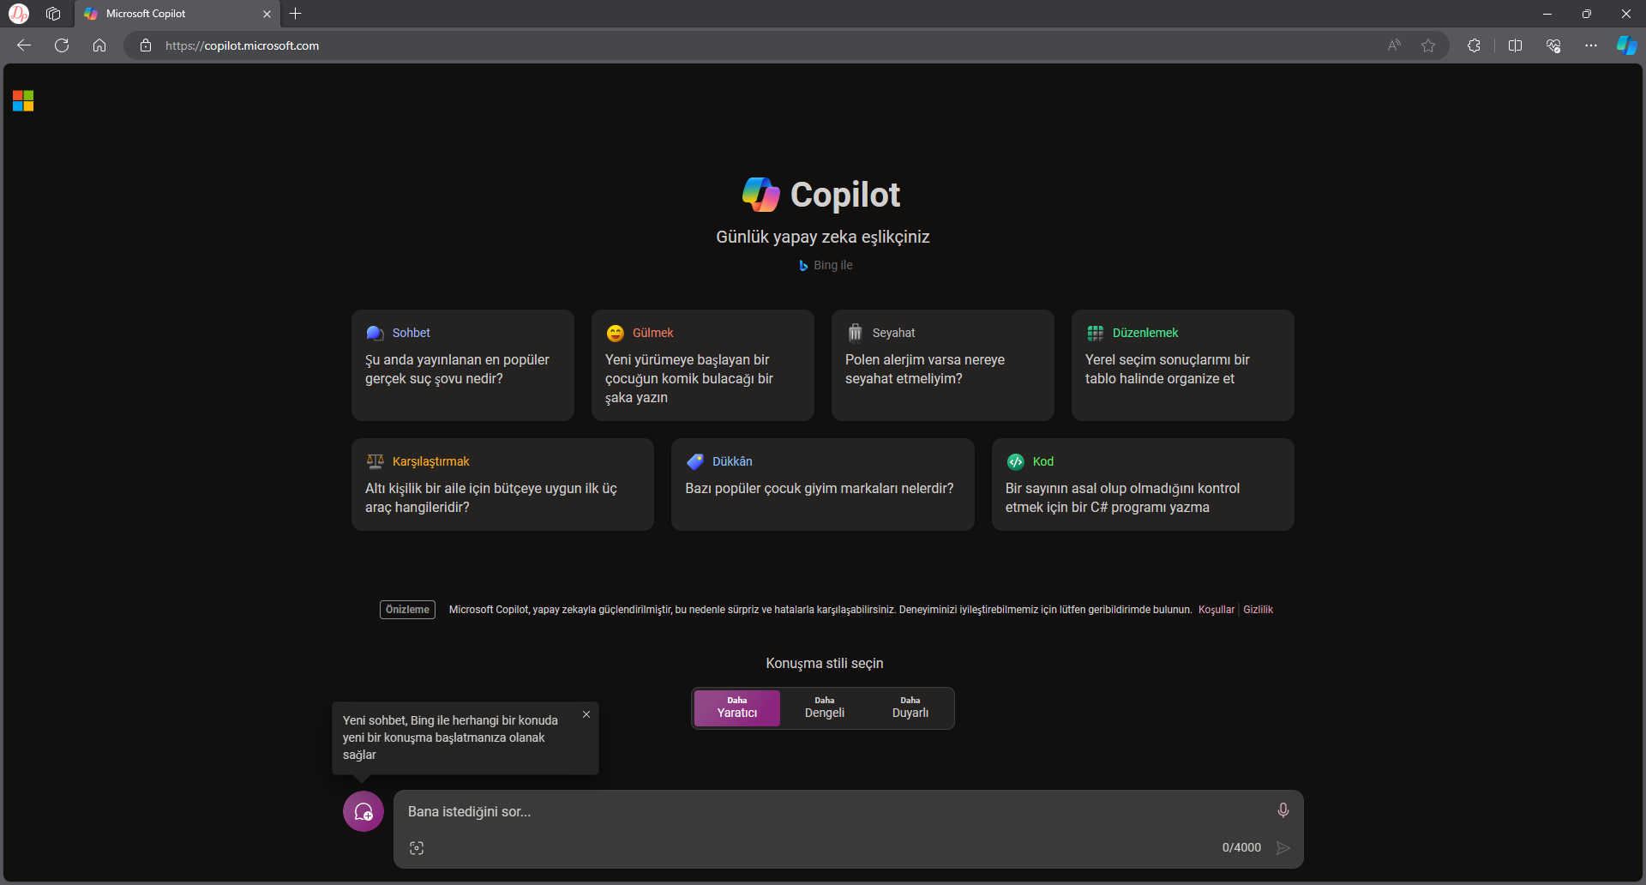Click the send message arrow icon
This screenshot has height=885, width=1646.
tap(1283, 848)
